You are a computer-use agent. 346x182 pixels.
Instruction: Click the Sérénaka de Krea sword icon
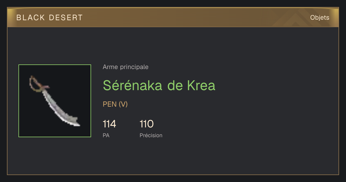coord(55,101)
